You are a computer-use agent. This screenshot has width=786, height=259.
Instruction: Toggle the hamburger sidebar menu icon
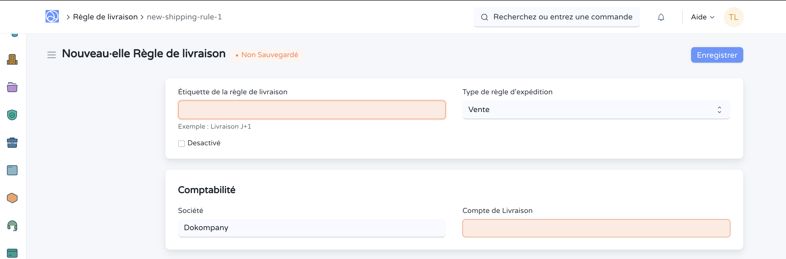52,55
